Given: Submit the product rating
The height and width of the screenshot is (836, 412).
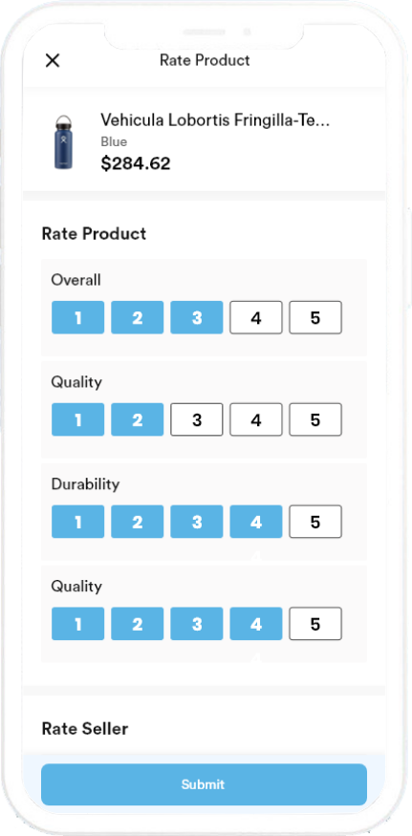Looking at the screenshot, I should point(204,784).
